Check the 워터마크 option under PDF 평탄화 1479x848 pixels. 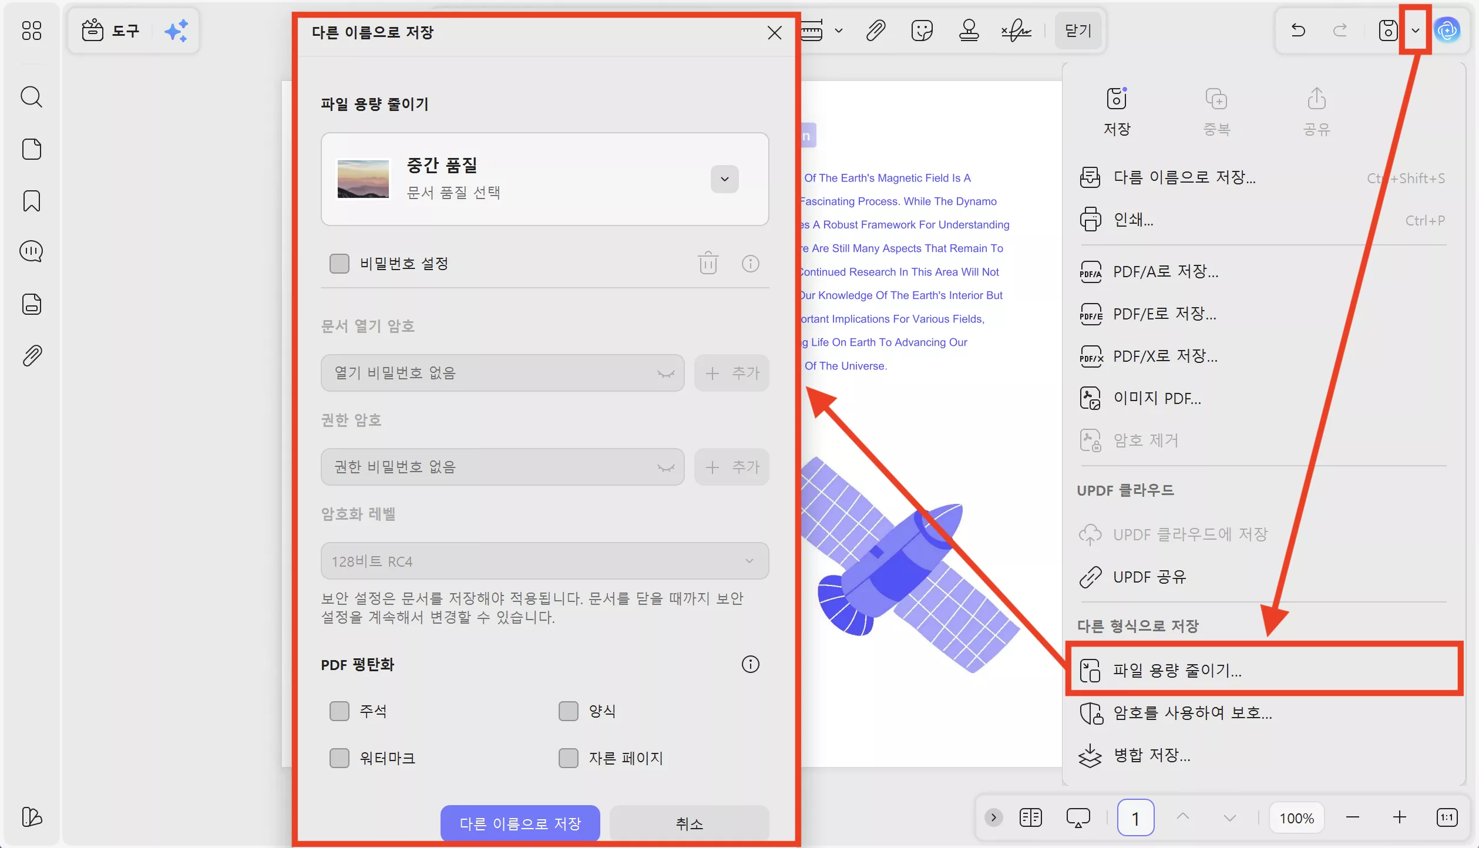[340, 758]
